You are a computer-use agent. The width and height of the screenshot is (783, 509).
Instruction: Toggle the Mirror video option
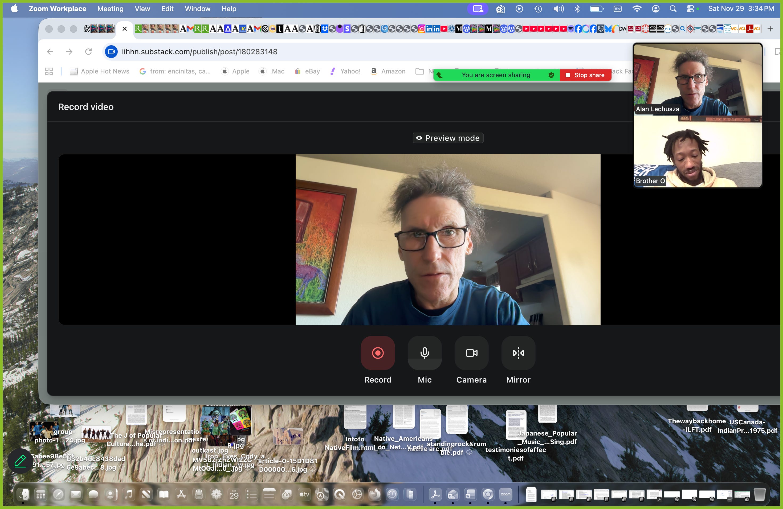coord(518,353)
